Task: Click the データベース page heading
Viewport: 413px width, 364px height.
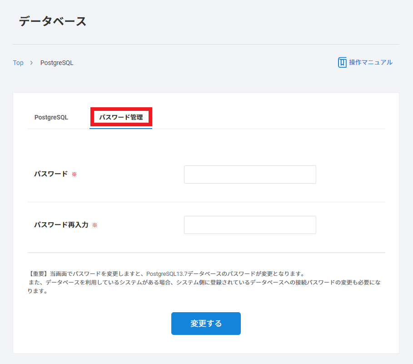Action: pyautogui.click(x=53, y=21)
